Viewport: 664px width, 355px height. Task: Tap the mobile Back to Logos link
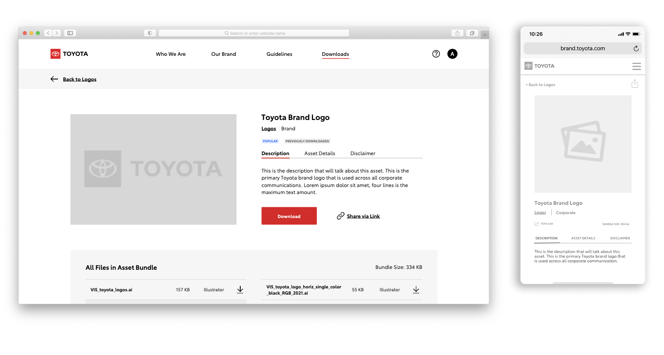(x=541, y=85)
